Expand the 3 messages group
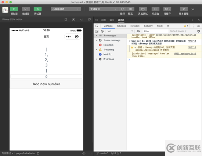This screenshot has height=156, width=202. coord(96,36)
